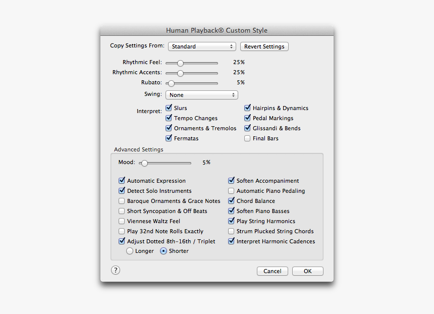The height and width of the screenshot is (314, 434).
Task: Check Play 32nd Note Rolls Exactly
Action: pyautogui.click(x=122, y=231)
